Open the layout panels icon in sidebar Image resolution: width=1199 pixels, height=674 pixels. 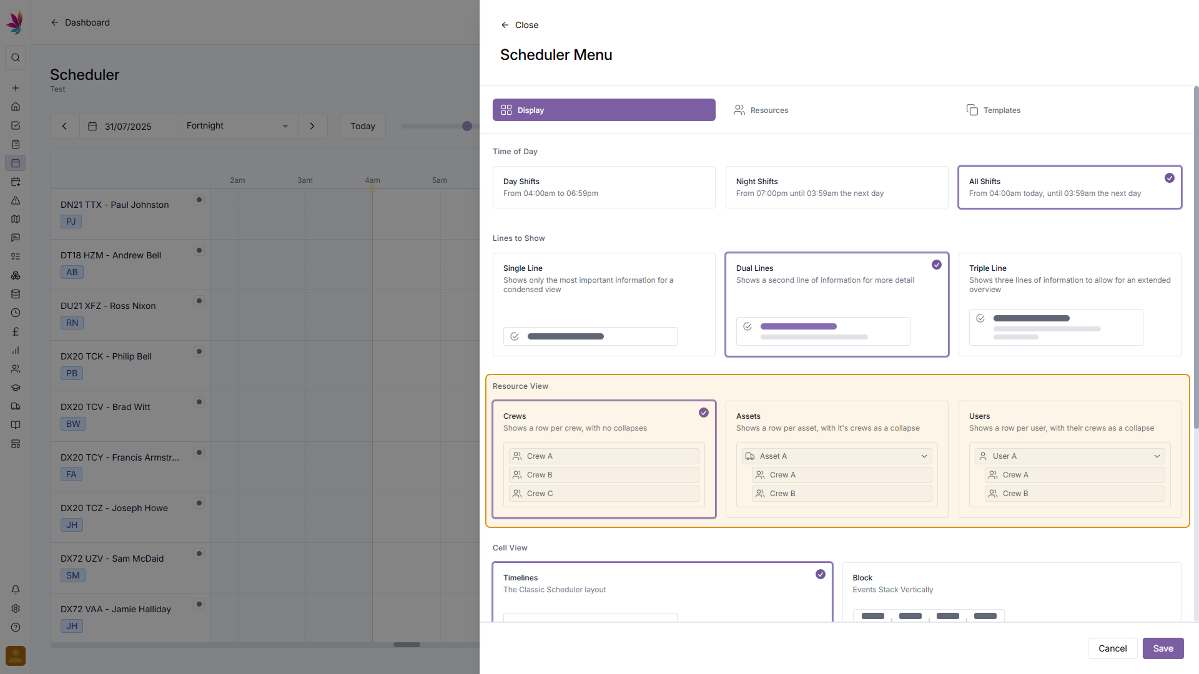(x=16, y=444)
